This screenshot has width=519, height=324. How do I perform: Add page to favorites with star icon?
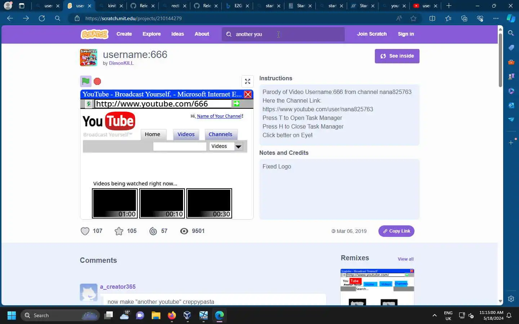[x=413, y=18]
